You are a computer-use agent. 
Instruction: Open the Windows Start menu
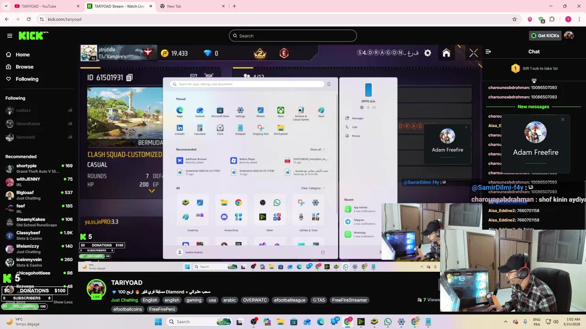tap(158, 322)
